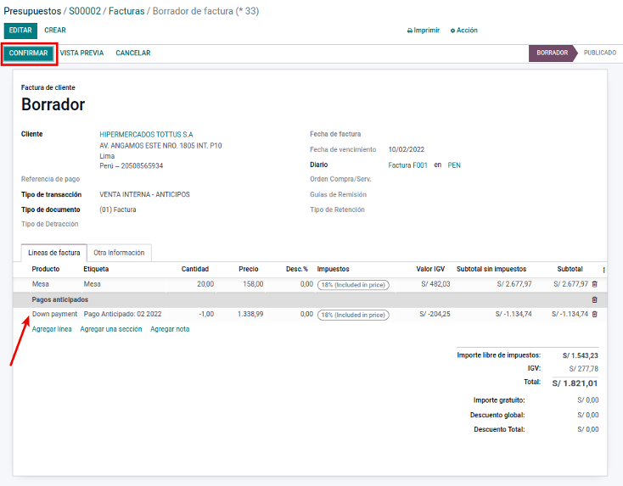Click Crear to make new invoice
This screenshot has width=623, height=486.
[55, 31]
